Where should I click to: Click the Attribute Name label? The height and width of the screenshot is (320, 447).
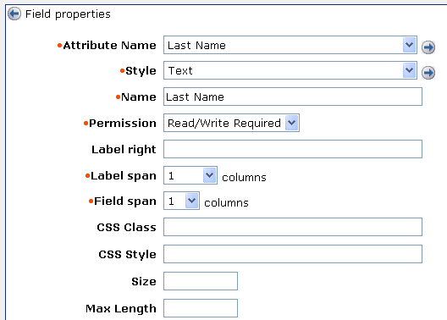click(109, 46)
